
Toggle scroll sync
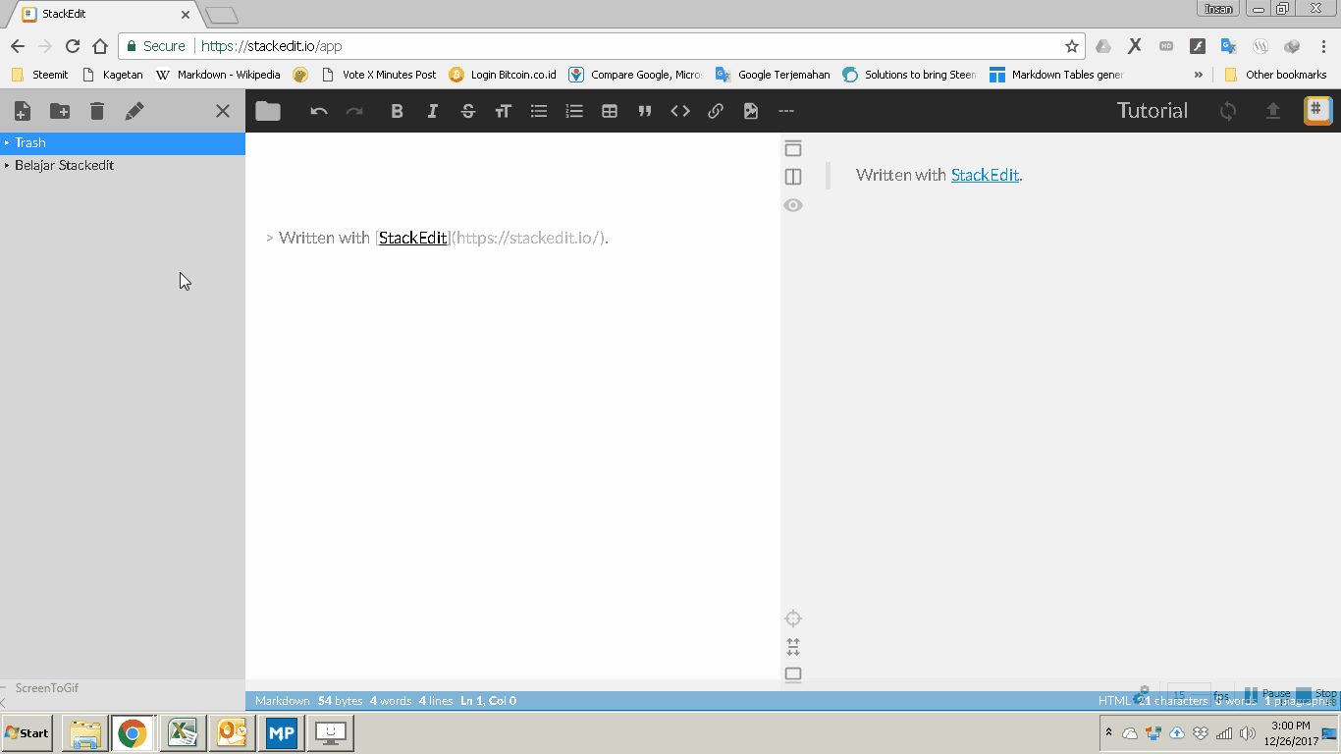(x=793, y=647)
